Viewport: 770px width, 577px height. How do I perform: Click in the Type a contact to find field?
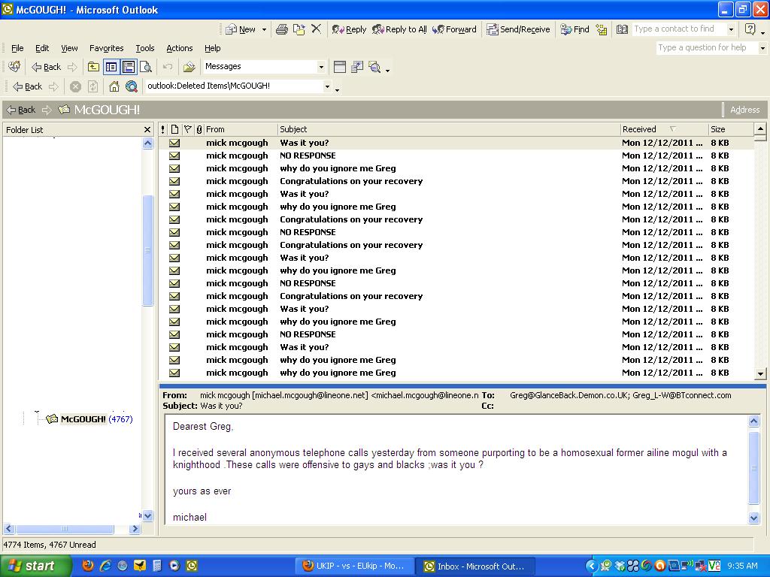pos(679,29)
